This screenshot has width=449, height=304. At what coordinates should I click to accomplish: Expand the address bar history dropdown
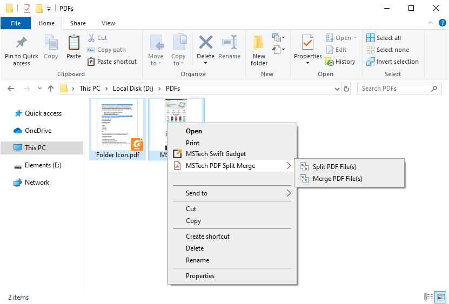click(337, 89)
